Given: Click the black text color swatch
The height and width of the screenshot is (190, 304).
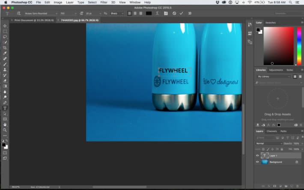Looking at the screenshot, I should [149, 13].
